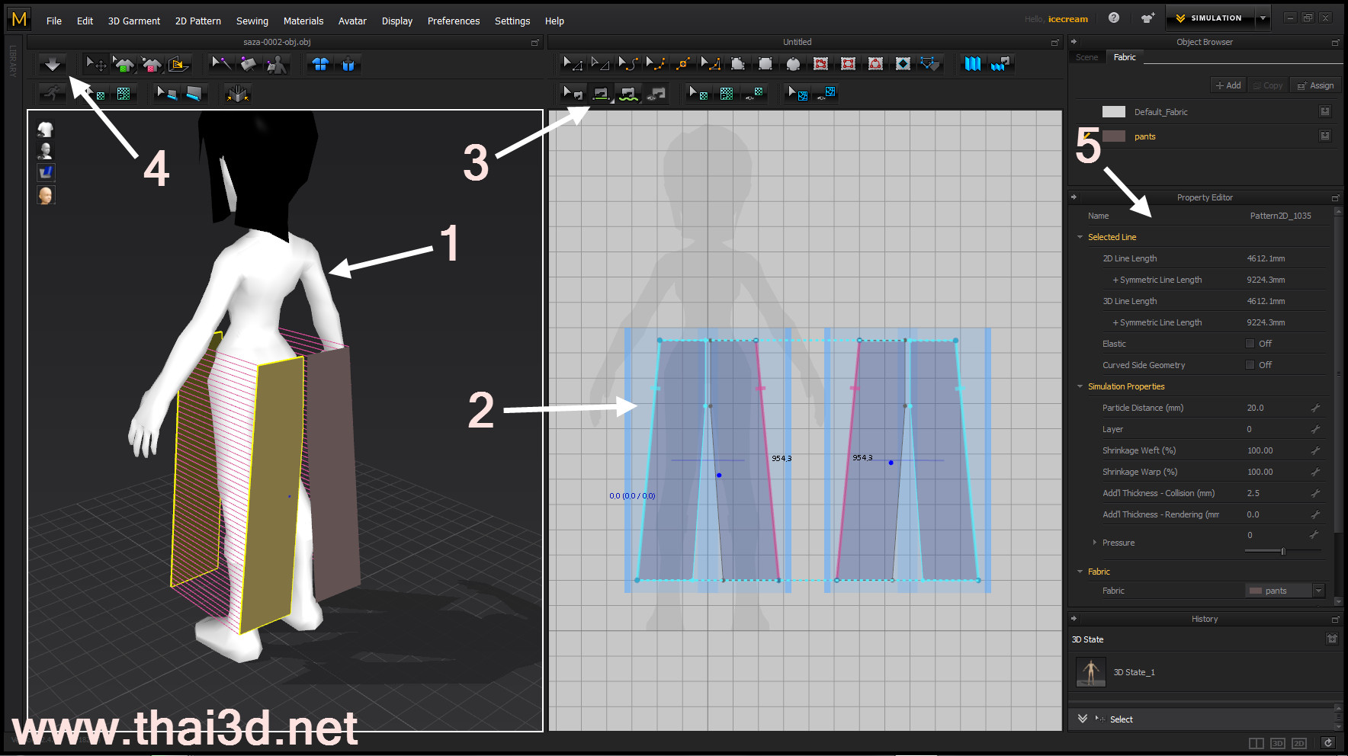Click the pants fabric color swatch
1348x756 pixels.
click(1113, 136)
